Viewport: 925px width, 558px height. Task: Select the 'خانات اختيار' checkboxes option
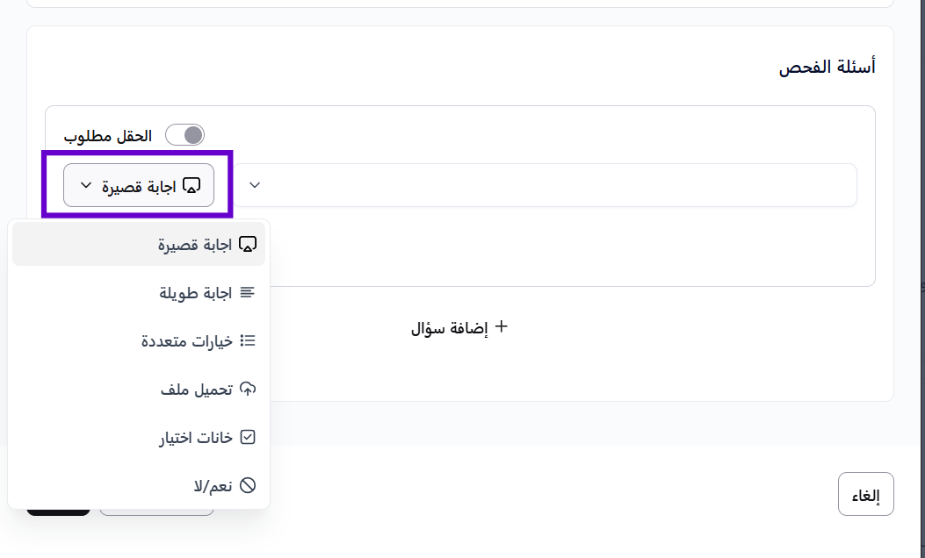(x=195, y=438)
